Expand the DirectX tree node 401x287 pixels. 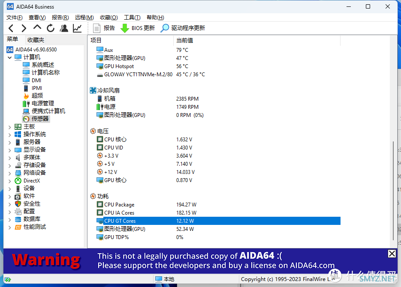10,181
